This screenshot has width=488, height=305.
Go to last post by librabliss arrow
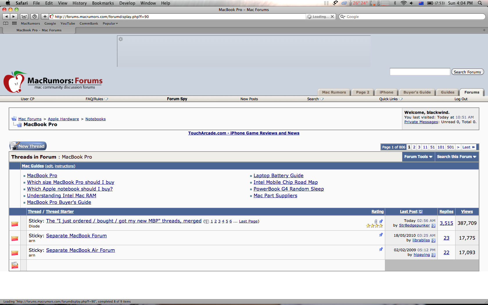pos(433,241)
